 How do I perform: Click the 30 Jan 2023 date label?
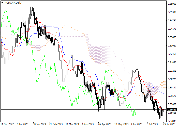39,124
